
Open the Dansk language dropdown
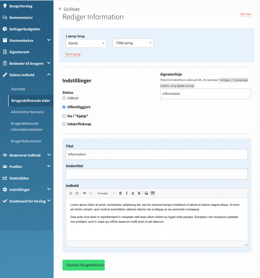[x=86, y=43]
